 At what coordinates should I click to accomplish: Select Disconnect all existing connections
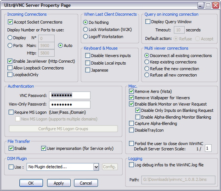147,55
